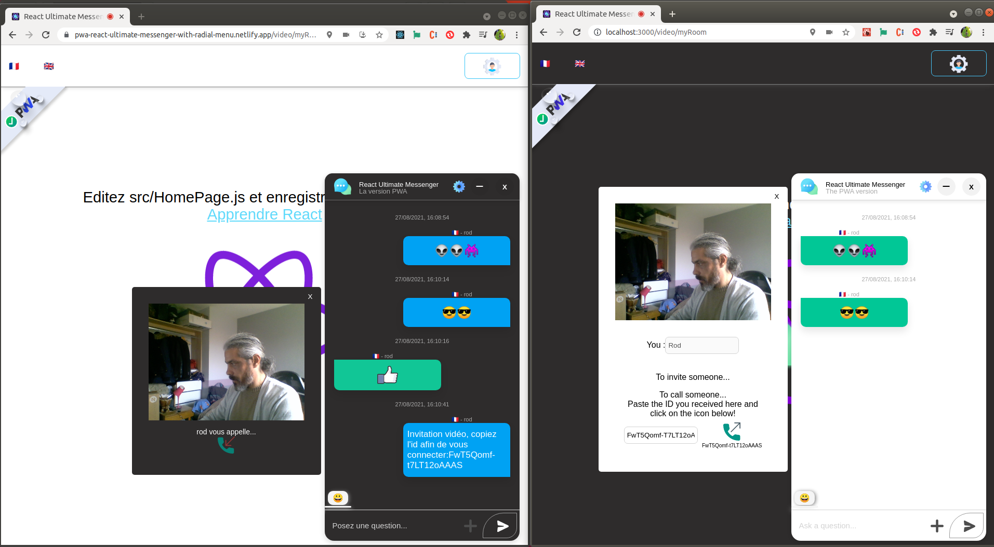Open settings gear in right messenger header
The height and width of the screenshot is (547, 994).
(925, 187)
